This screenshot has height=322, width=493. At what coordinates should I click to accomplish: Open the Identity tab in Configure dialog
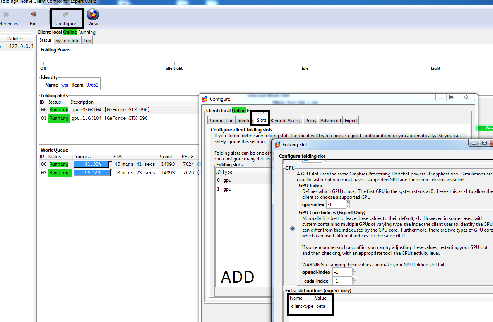245,121
